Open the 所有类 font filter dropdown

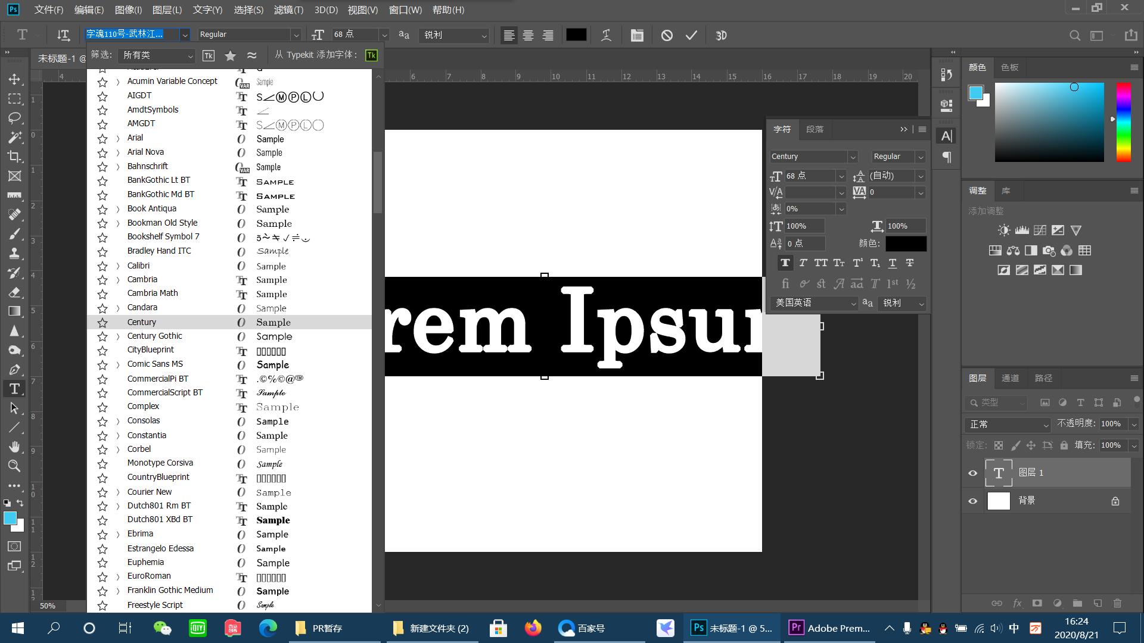(x=156, y=55)
